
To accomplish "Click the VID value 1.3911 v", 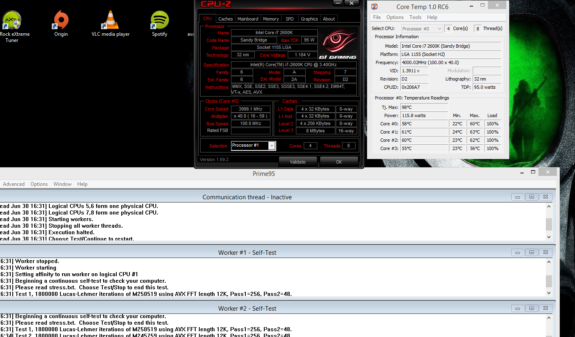I will coord(415,71).
